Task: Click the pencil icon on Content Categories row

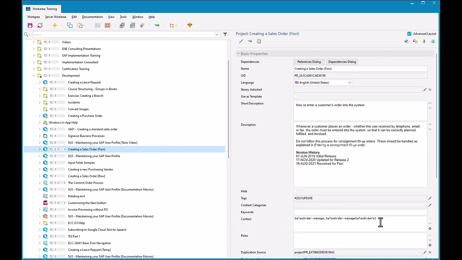Action: tap(430, 205)
